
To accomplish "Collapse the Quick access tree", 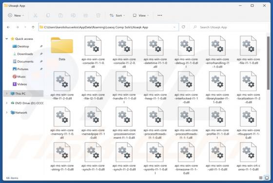I will (x=7, y=39).
